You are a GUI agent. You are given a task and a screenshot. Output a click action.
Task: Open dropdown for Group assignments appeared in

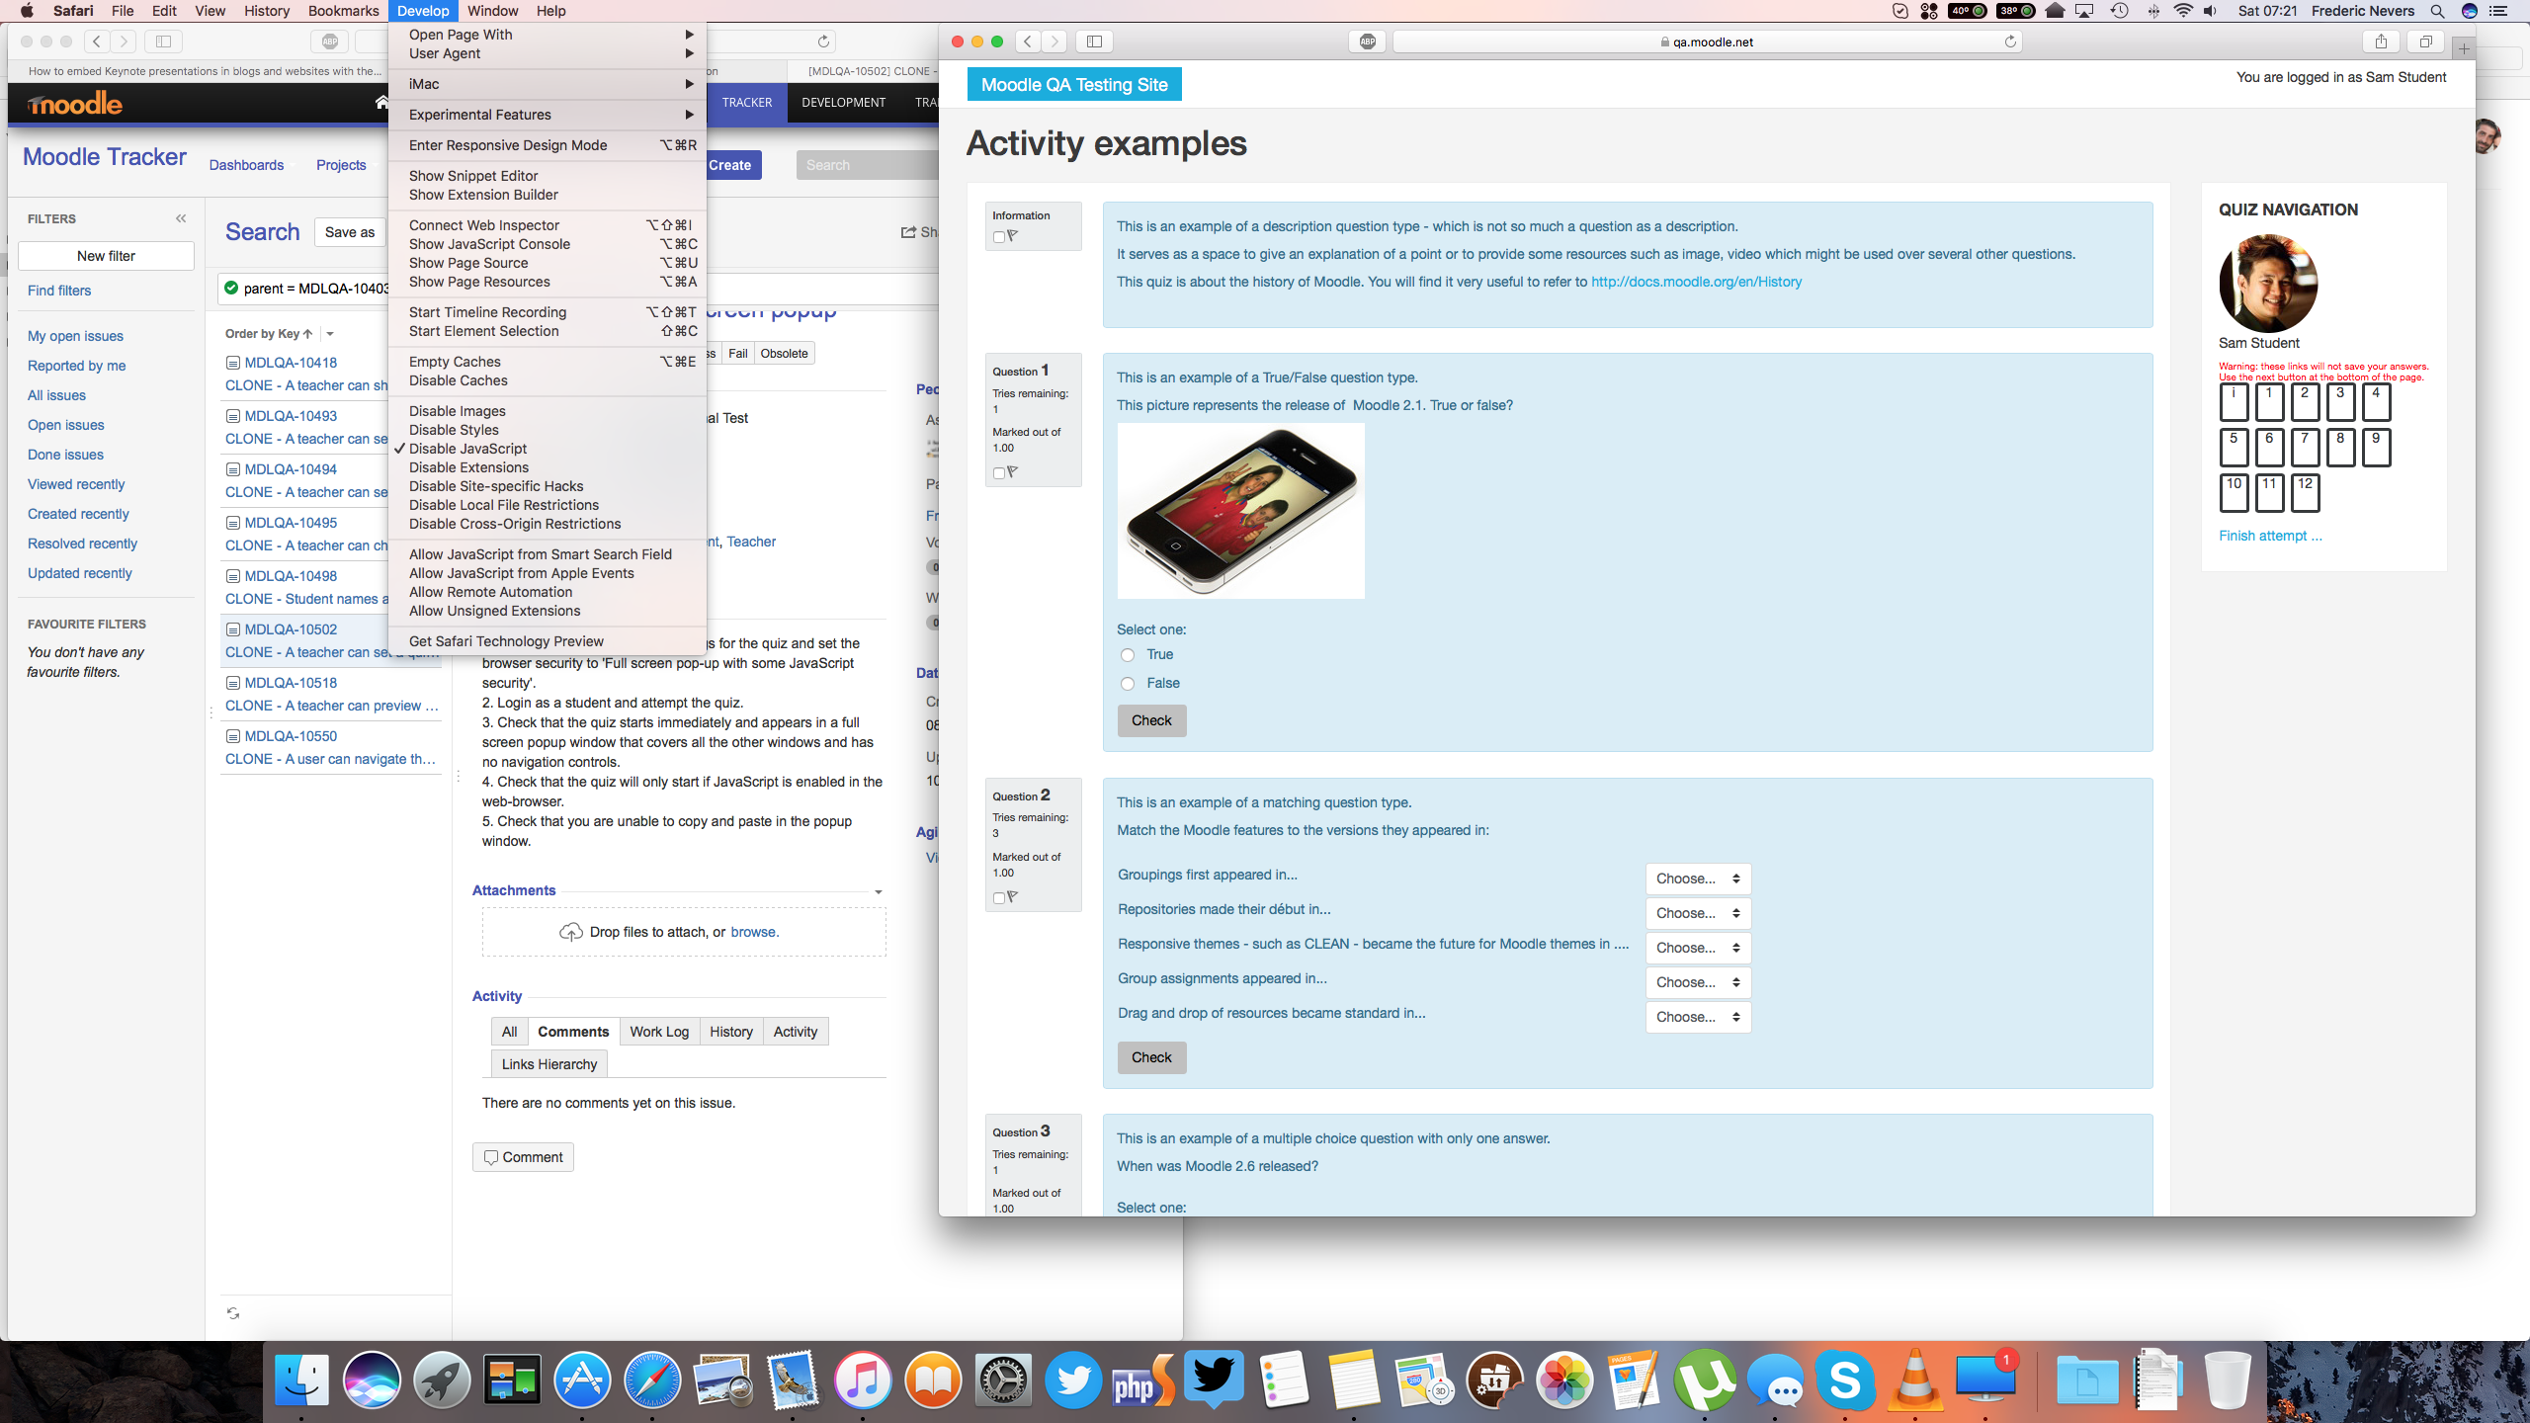[1698, 982]
